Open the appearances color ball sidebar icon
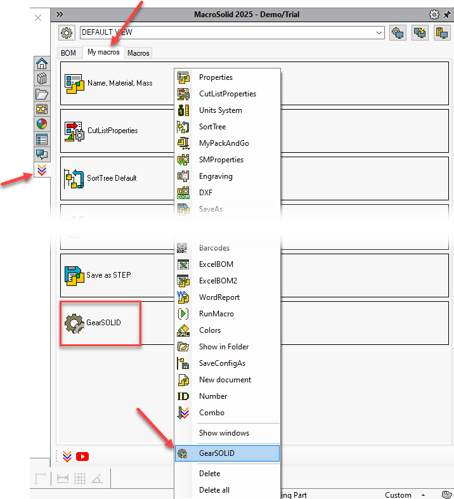The image size is (454, 499). click(42, 124)
